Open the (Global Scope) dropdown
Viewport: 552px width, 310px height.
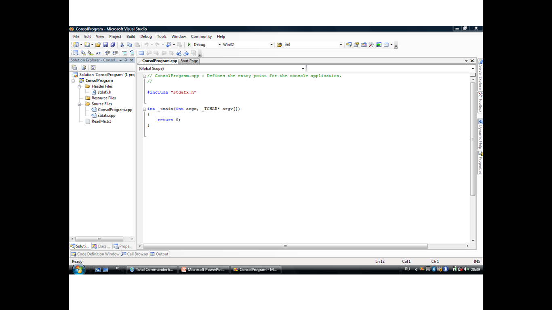[303, 69]
